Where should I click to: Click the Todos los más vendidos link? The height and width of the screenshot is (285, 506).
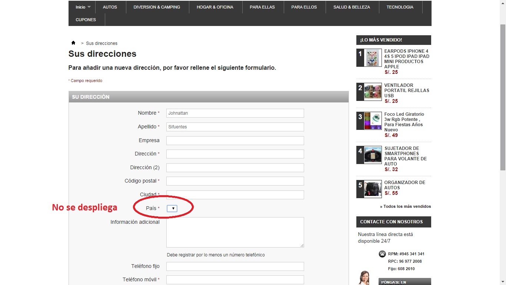point(406,206)
